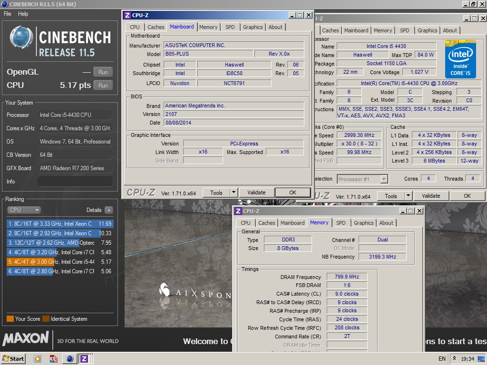This screenshot has height=365, width=487.
Task: Click Validate in Mainboard CPU-Z window
Action: [256, 193]
